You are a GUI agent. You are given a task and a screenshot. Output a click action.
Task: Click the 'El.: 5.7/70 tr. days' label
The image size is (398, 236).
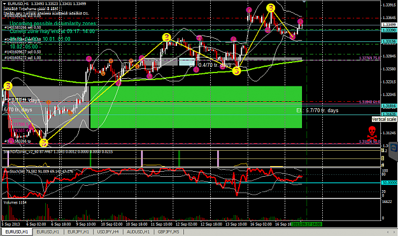coord(317,111)
